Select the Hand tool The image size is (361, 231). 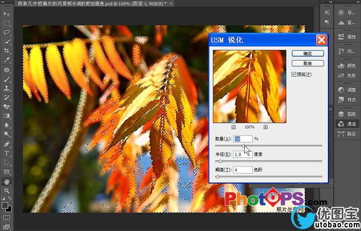point(7,182)
